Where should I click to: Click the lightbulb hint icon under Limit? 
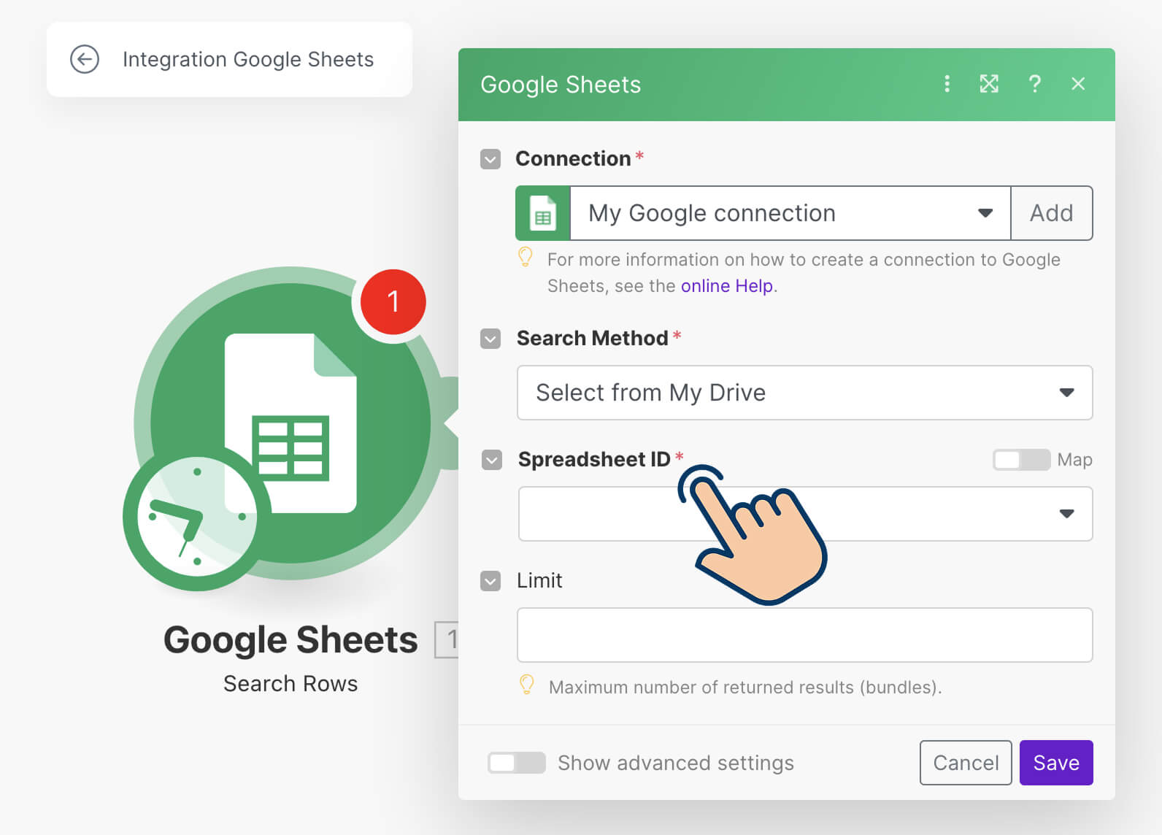pos(526,685)
